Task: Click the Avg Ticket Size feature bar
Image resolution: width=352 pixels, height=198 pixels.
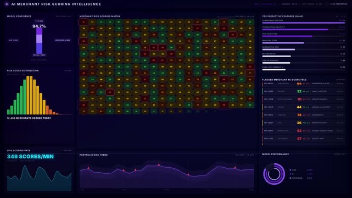Action: pos(287,36)
